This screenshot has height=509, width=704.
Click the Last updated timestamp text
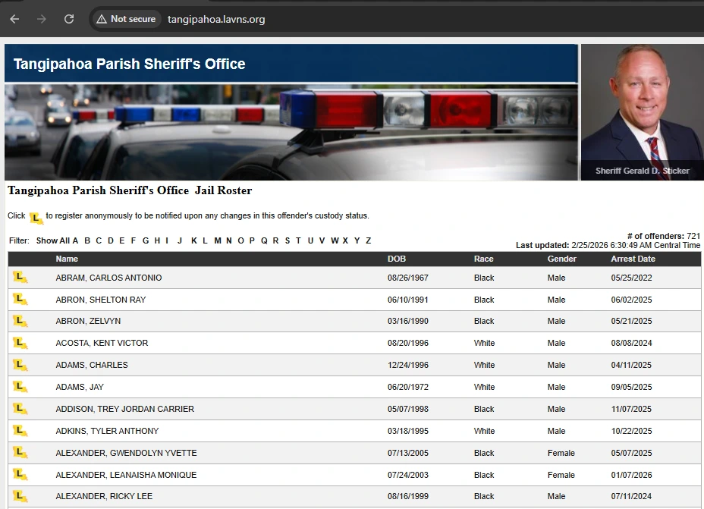click(608, 245)
